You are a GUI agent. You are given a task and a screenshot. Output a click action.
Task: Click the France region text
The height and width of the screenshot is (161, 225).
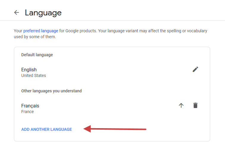27,112
